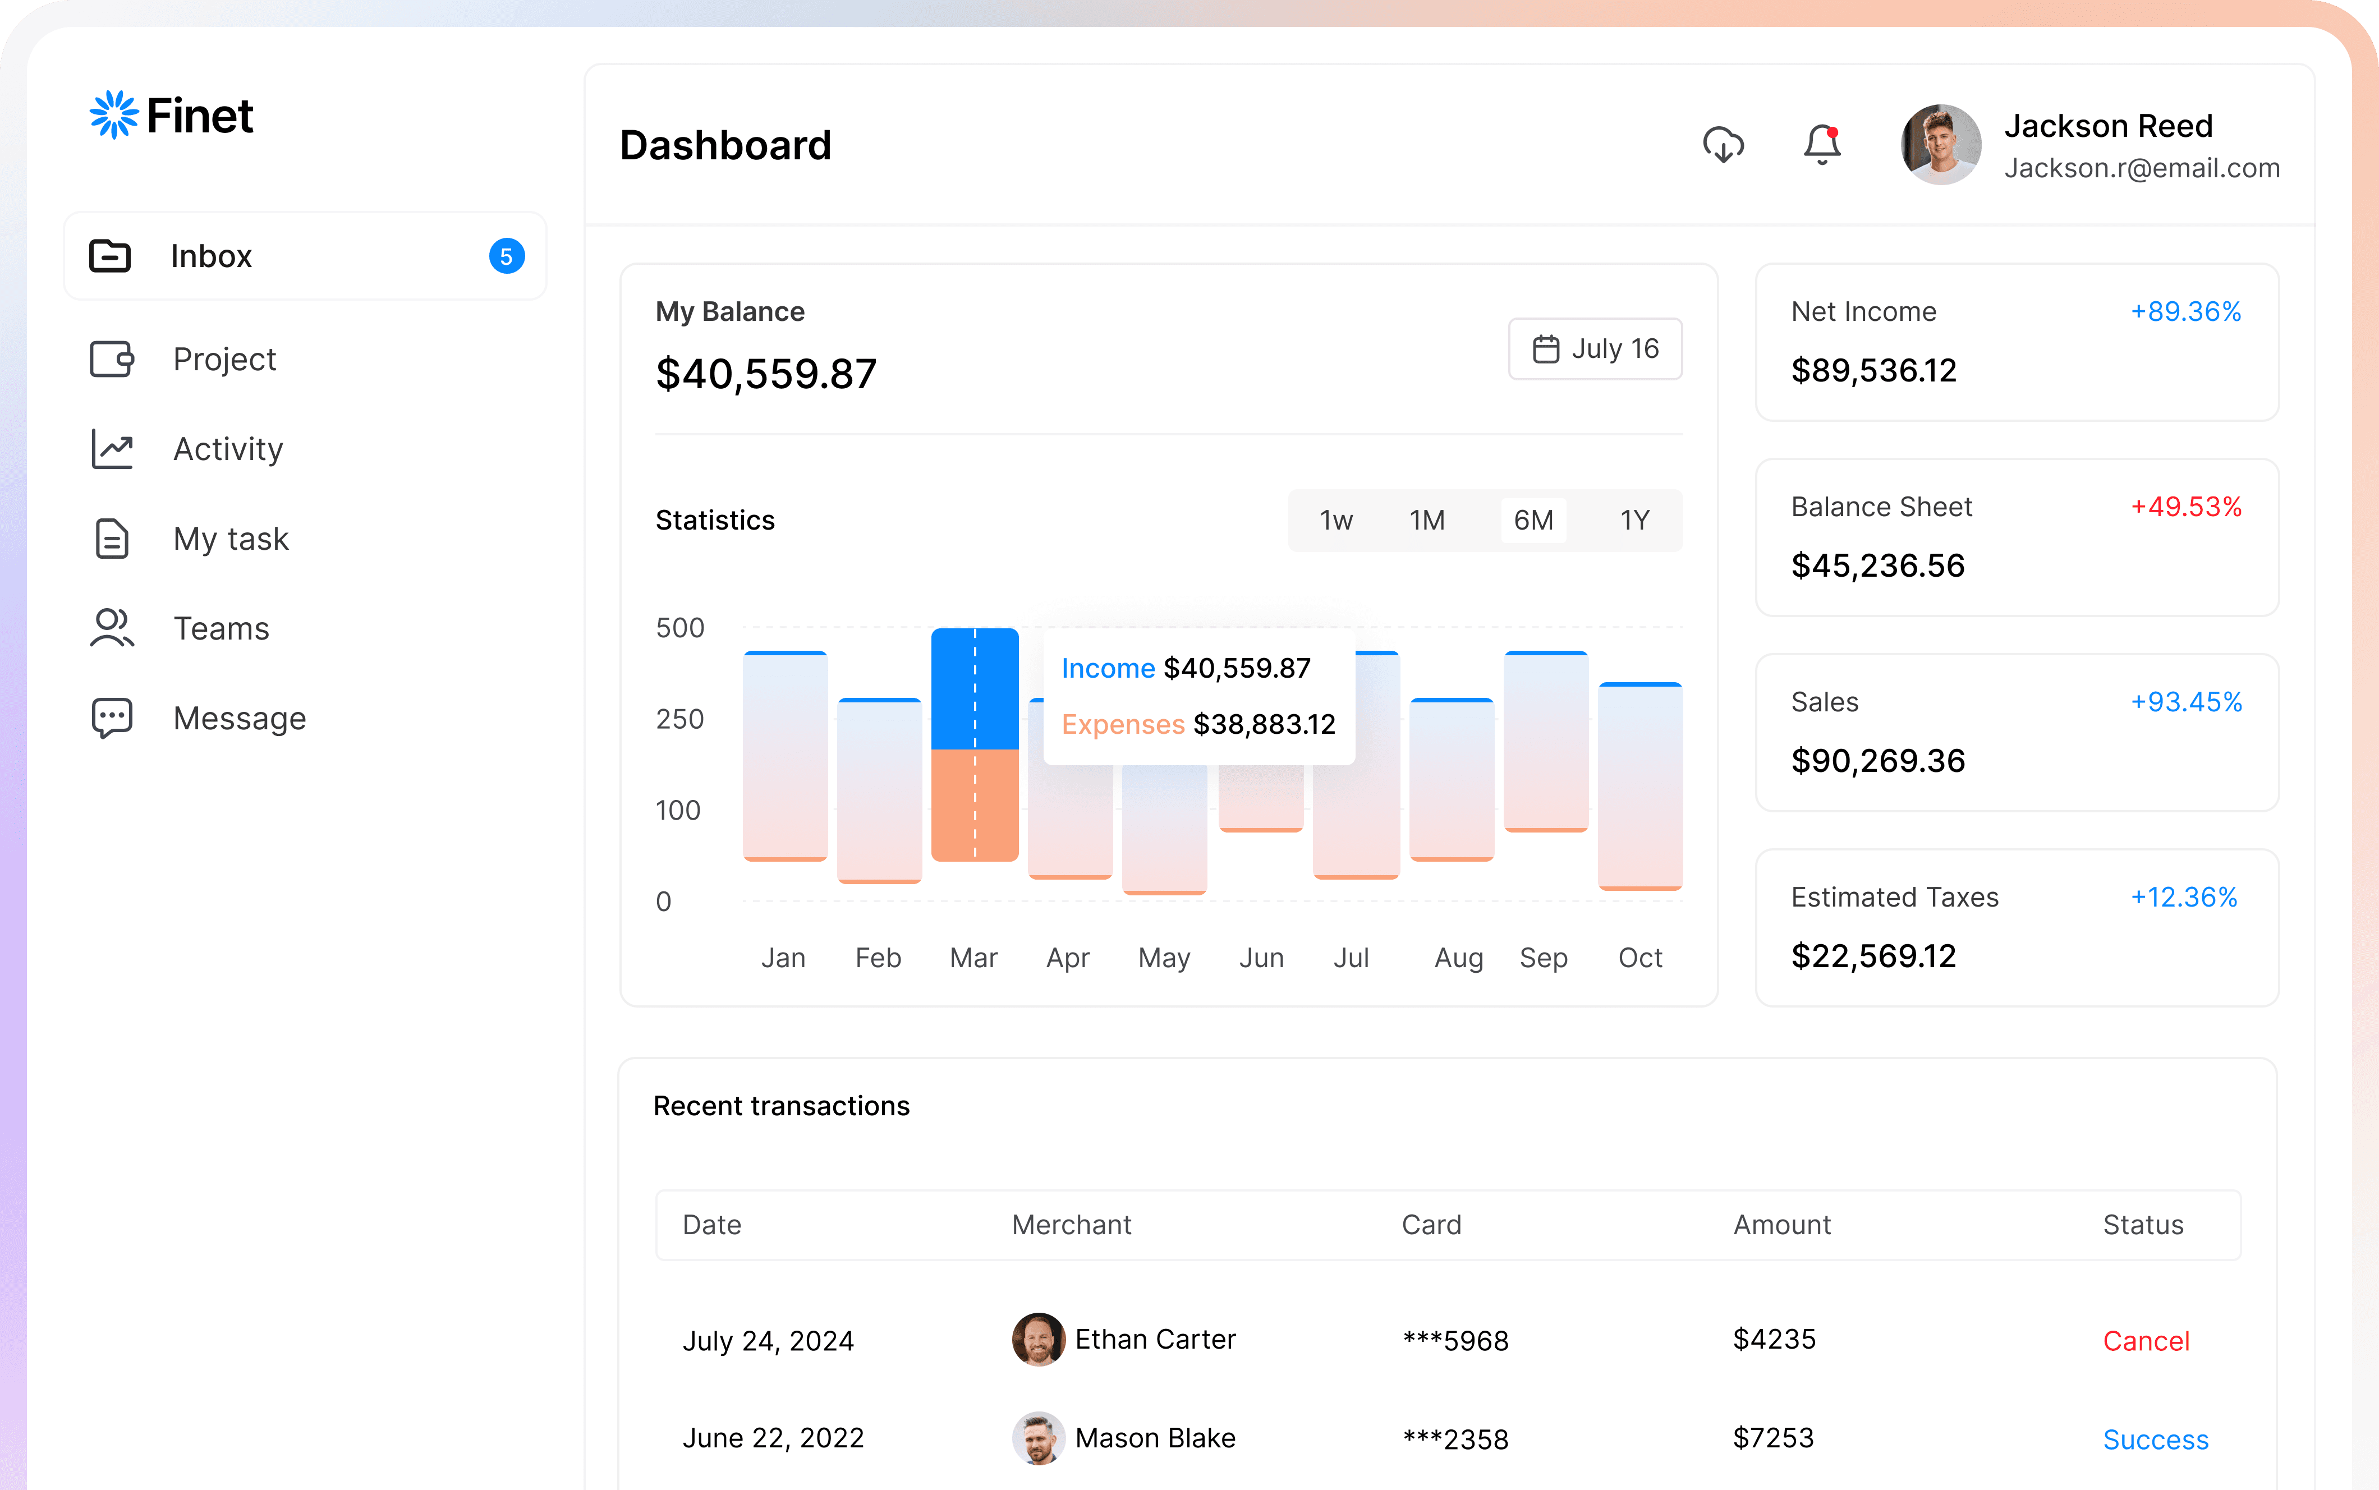Viewport: 2379px width, 1490px height.
Task: Click the calendar icon beside July 16
Action: click(1545, 349)
